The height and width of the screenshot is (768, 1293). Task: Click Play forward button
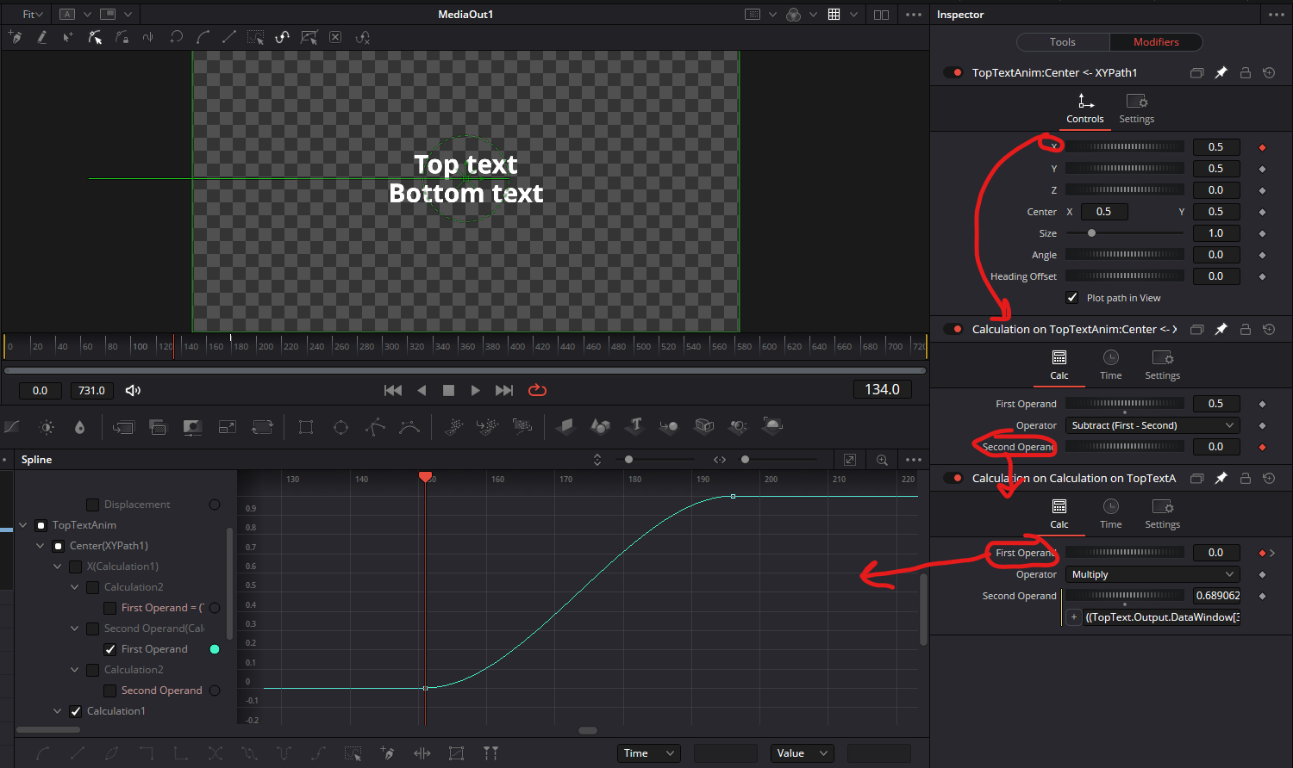[x=475, y=390]
